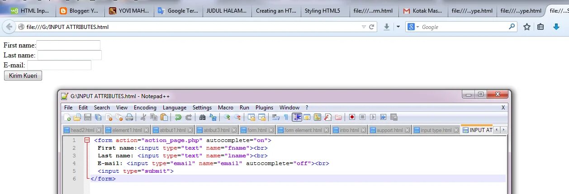Click the Save icon in Notepad++ toolbar

pos(88,118)
